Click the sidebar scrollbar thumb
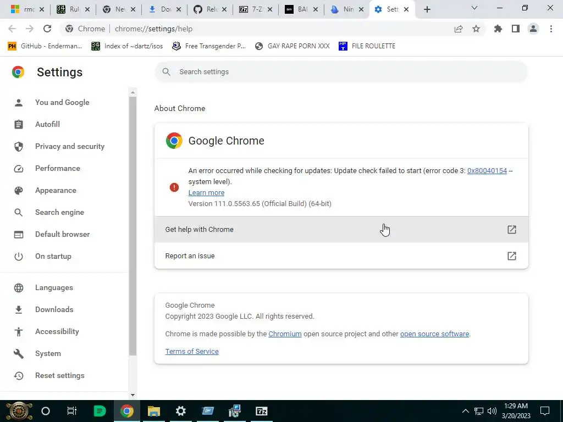 133,226
